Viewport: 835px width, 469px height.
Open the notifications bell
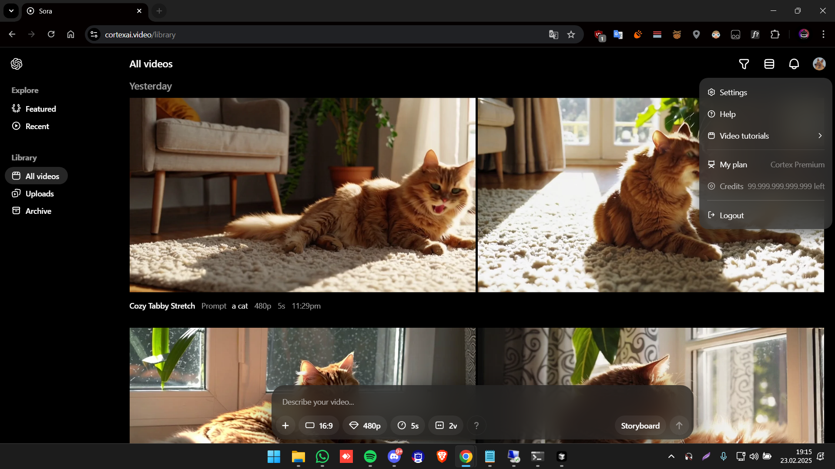click(x=794, y=64)
